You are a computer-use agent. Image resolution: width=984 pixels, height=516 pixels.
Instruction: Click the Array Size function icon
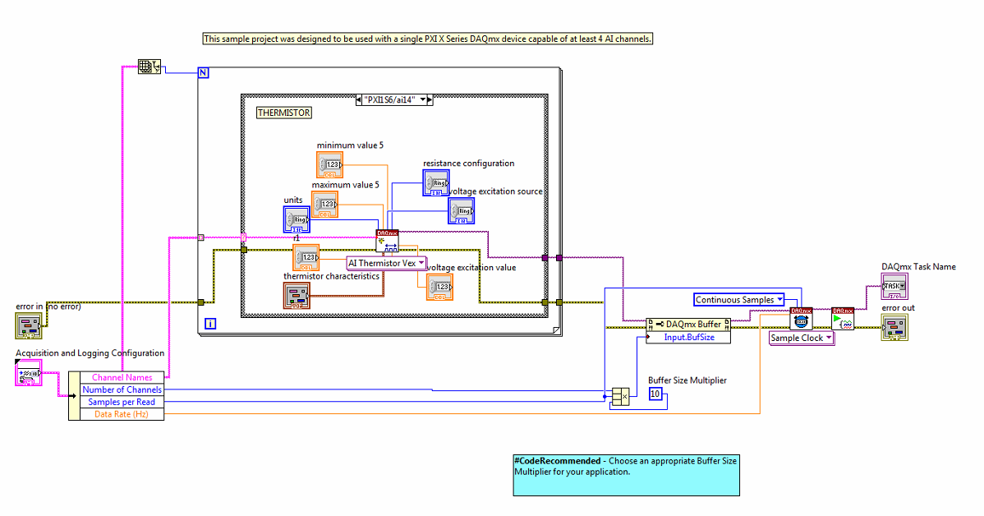coord(149,67)
